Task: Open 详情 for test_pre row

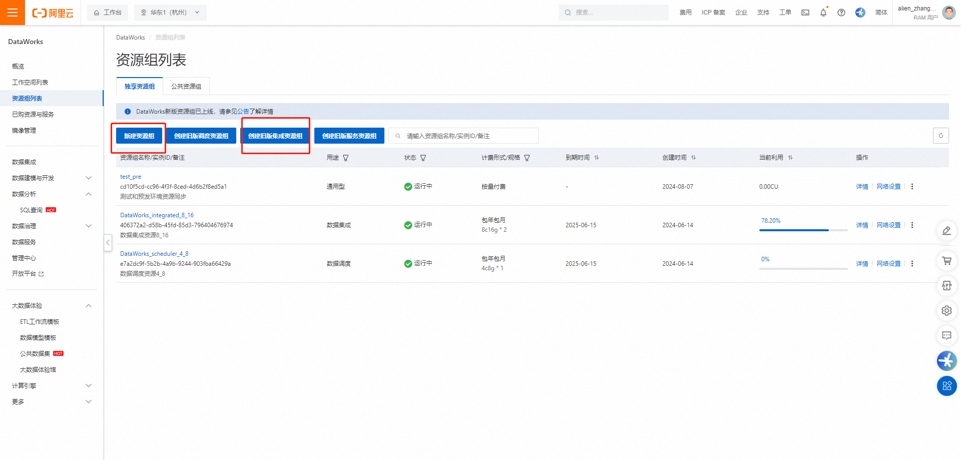Action: (862, 187)
